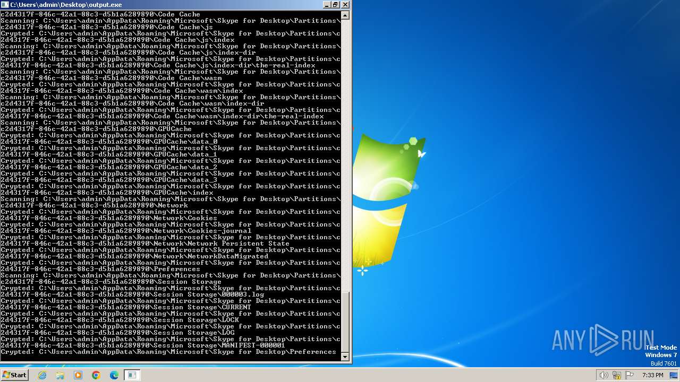This screenshot has height=382, width=680.
Task: Launch Microsoft Edge from taskbar
Action: click(114, 375)
